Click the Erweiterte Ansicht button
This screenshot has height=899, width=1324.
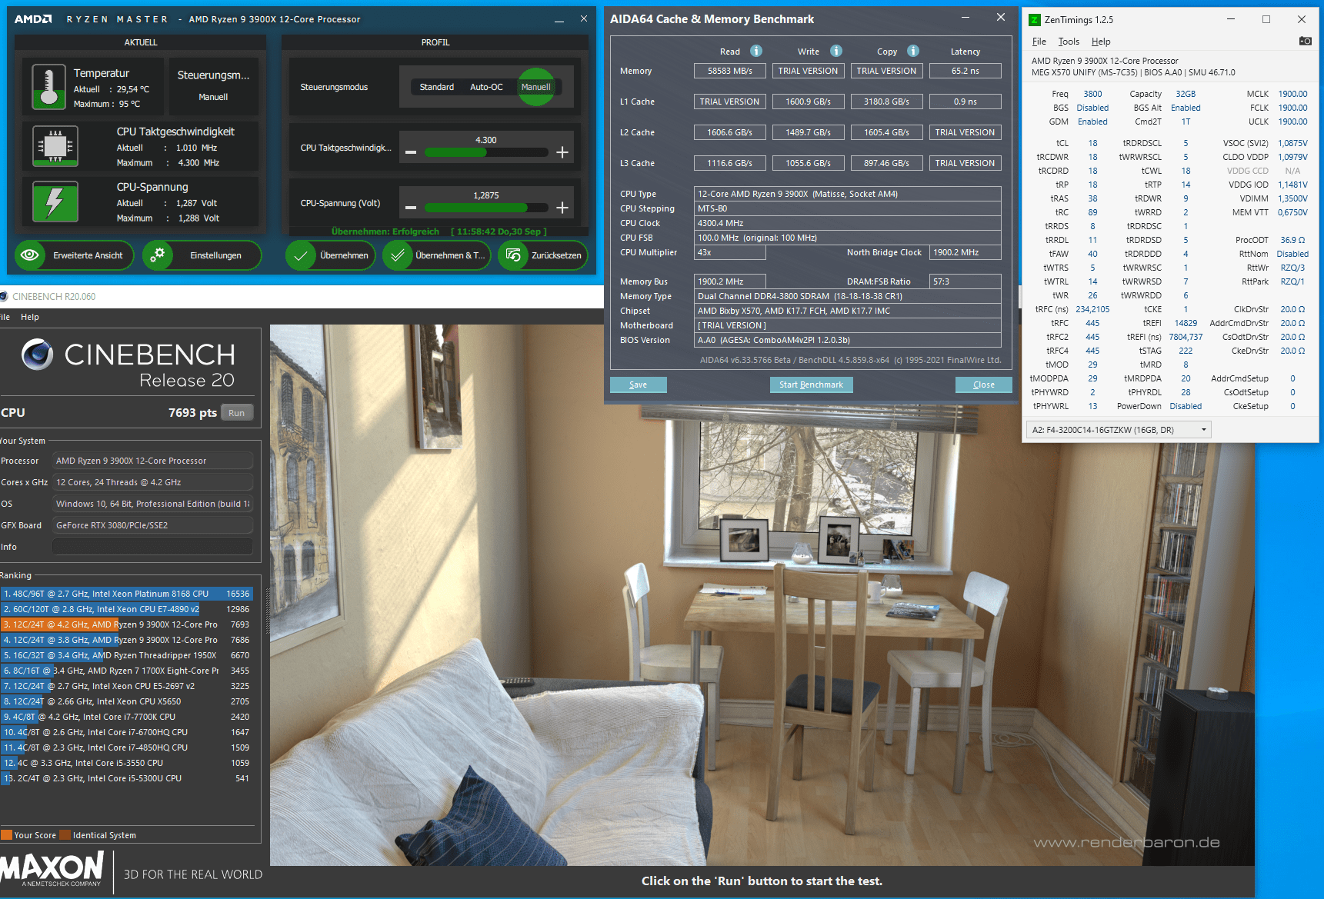point(75,255)
